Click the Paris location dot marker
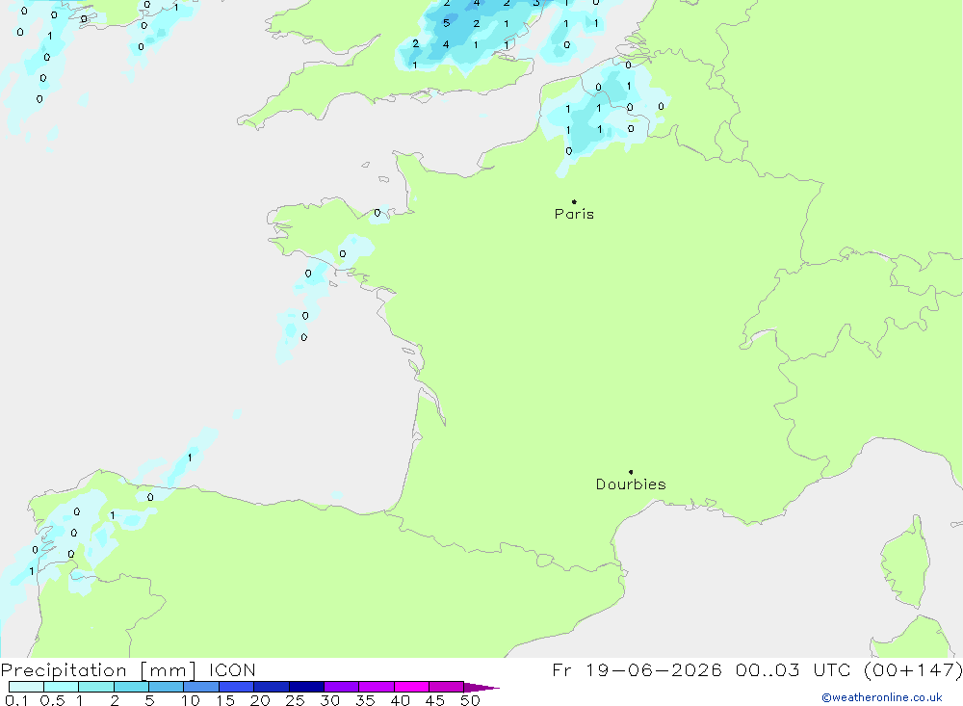The image size is (963, 706). tap(574, 201)
